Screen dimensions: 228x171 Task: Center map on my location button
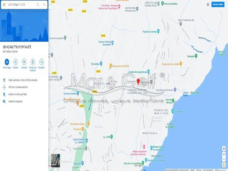coord(224,149)
